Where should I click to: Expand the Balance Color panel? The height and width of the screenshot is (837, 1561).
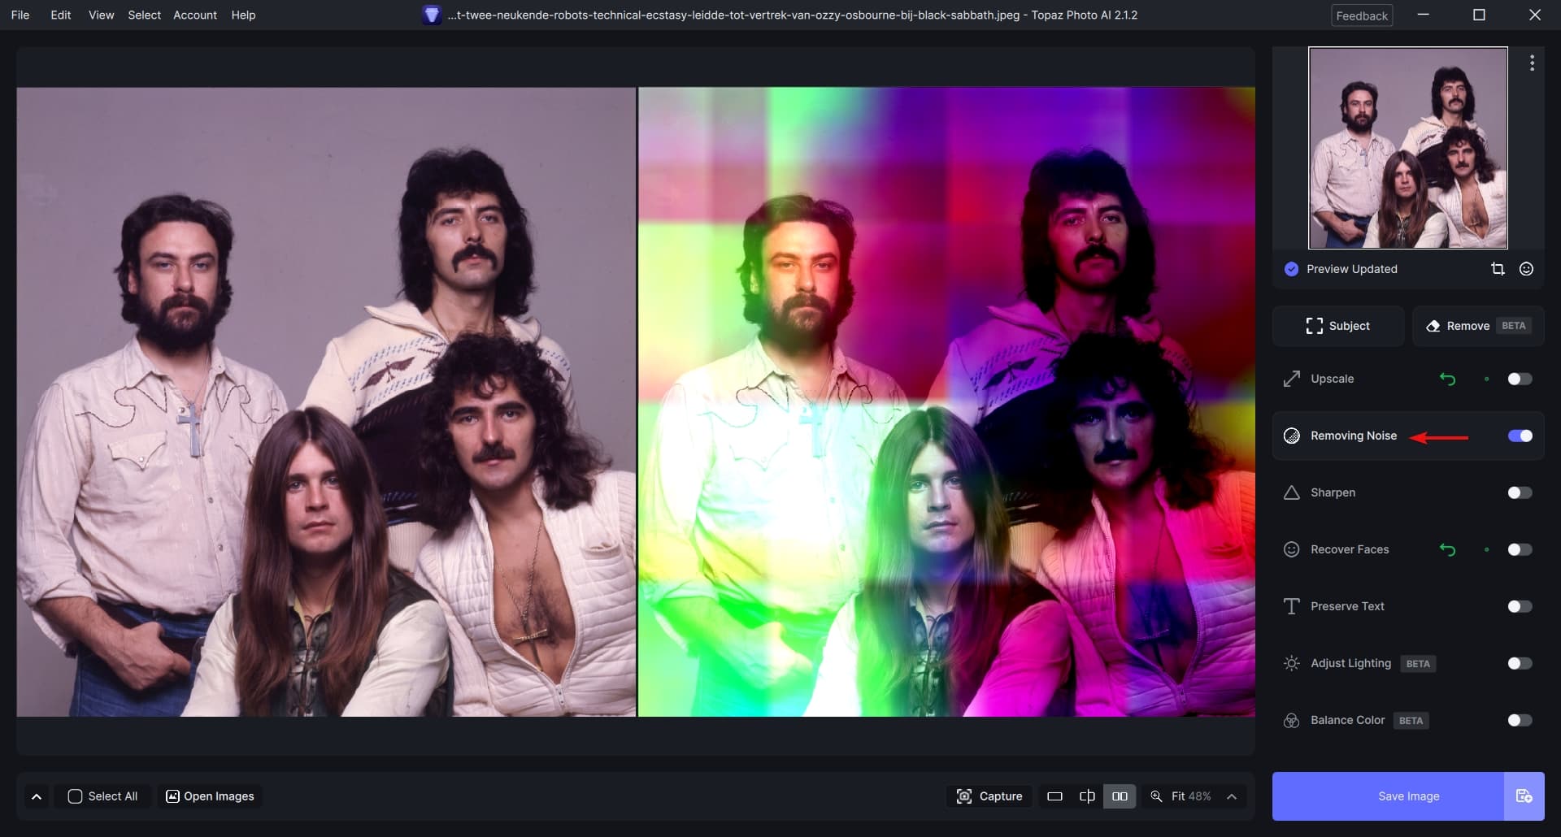1347,720
